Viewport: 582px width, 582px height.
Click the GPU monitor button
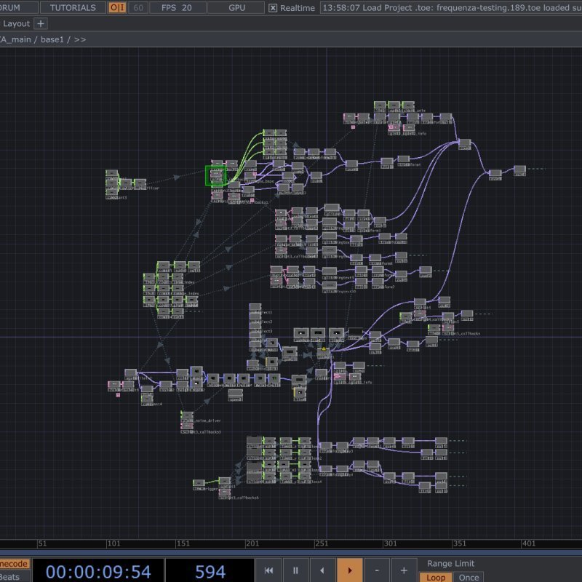(236, 7)
